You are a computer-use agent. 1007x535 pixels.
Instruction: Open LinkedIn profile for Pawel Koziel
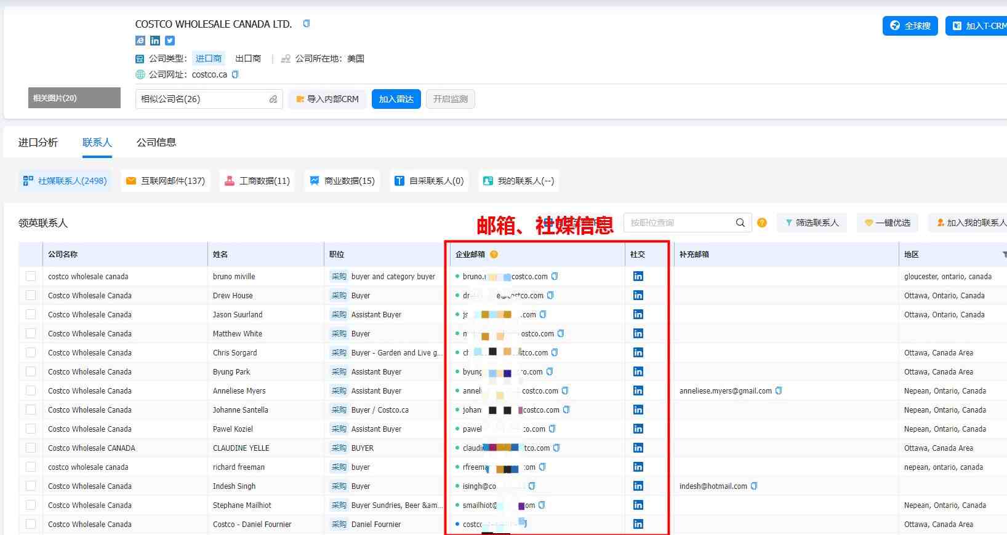click(638, 429)
